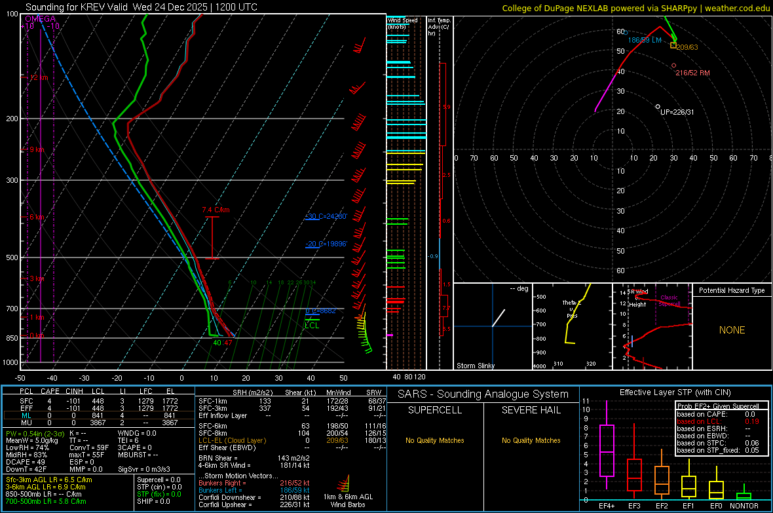Click the 186/59 LM hodograph label
The image size is (773, 513).
(645, 40)
